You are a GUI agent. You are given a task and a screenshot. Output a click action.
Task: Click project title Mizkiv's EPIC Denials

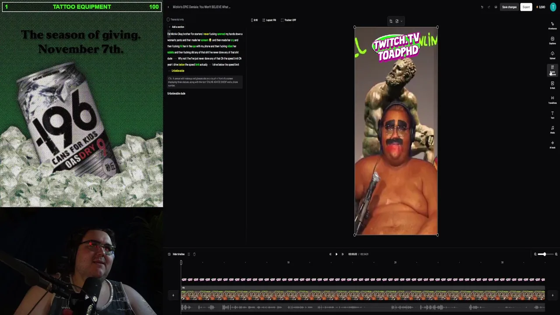pos(202,7)
